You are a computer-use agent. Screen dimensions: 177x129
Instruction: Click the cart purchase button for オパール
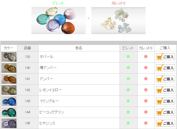[166, 57]
